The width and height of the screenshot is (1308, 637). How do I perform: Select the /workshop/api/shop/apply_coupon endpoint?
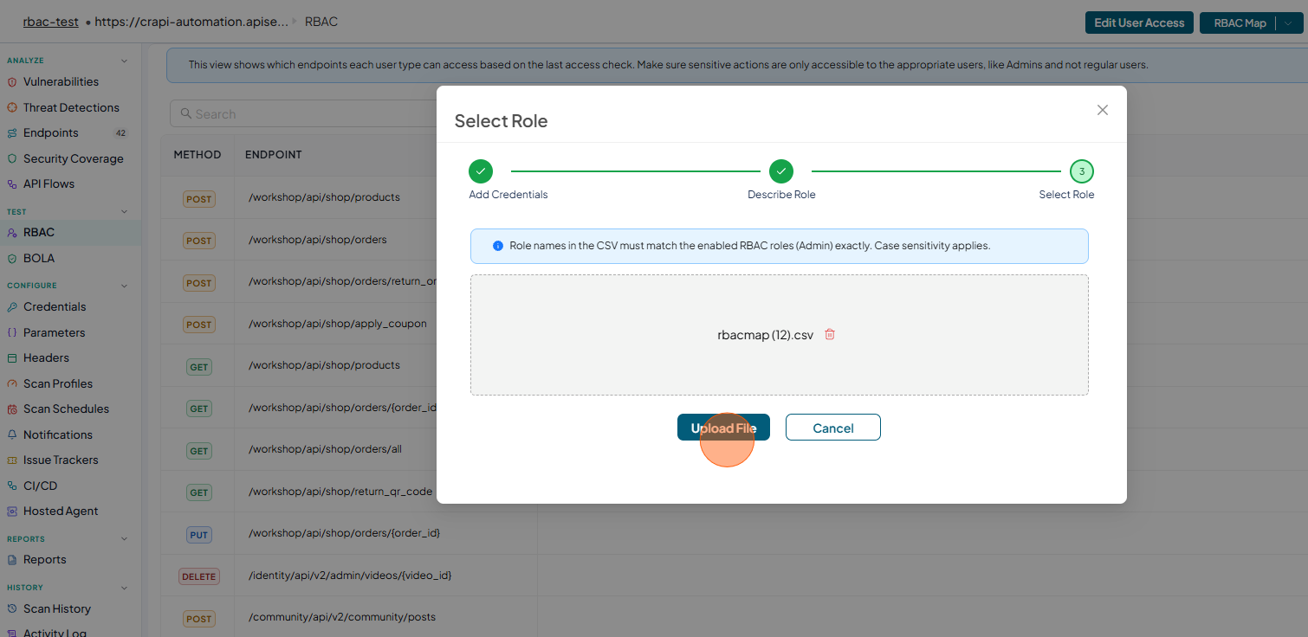coord(338,324)
